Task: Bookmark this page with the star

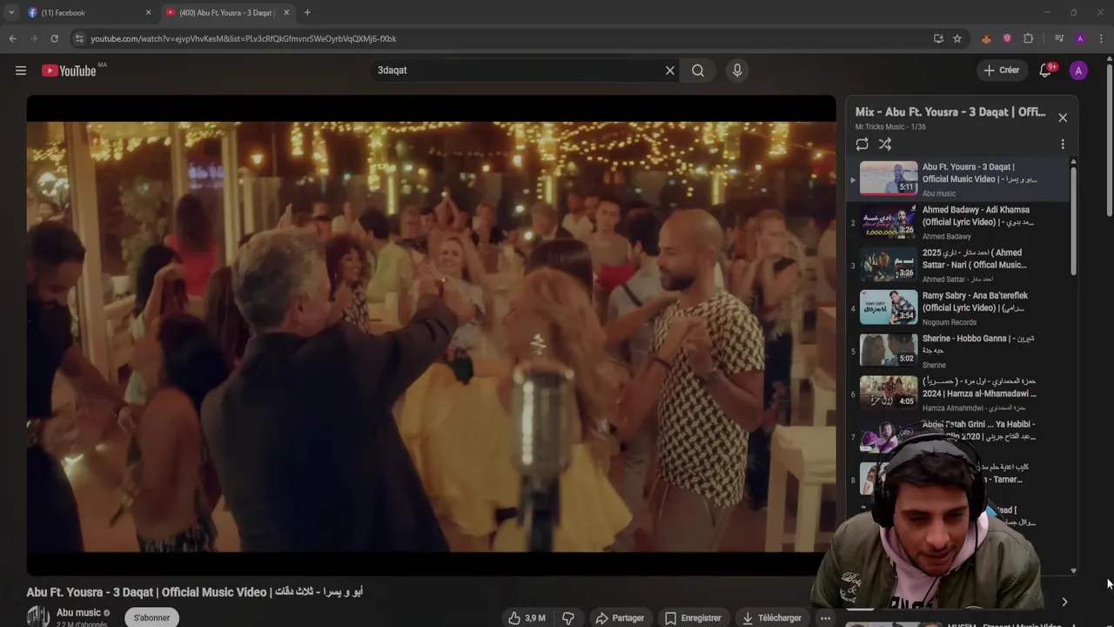Action: coord(957,38)
